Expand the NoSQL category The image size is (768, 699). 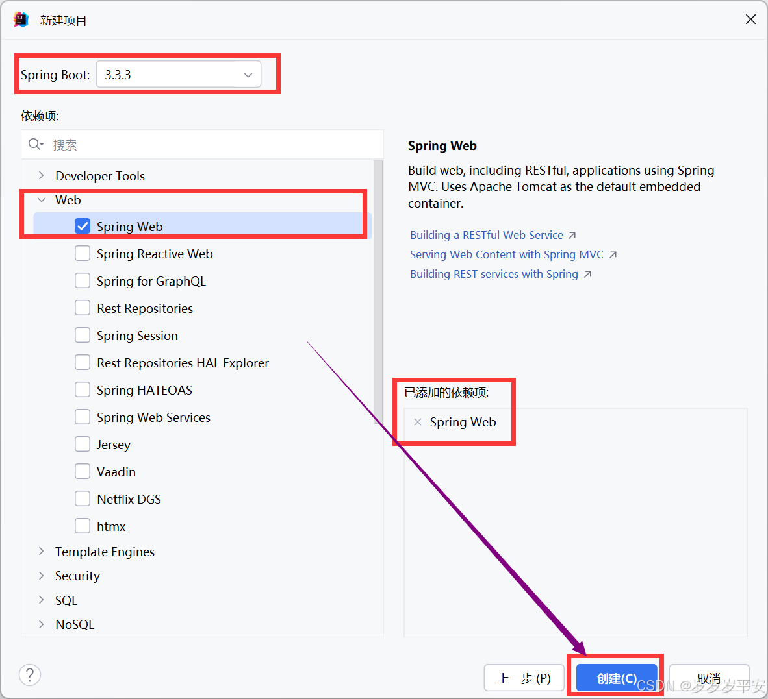click(42, 624)
